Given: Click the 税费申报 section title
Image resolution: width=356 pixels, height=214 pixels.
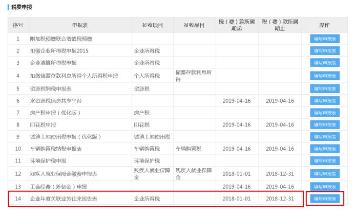Looking at the screenshot, I should click(x=21, y=7).
